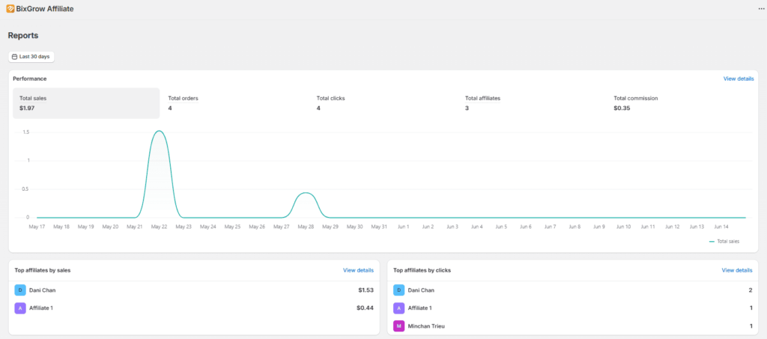Click the Top affiliates by clicks heading
This screenshot has height=339, width=767.
pyautogui.click(x=422, y=270)
